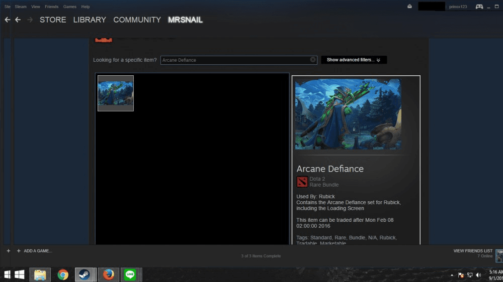Open the Games menu
Viewport: 503px width, 282px height.
[69, 7]
